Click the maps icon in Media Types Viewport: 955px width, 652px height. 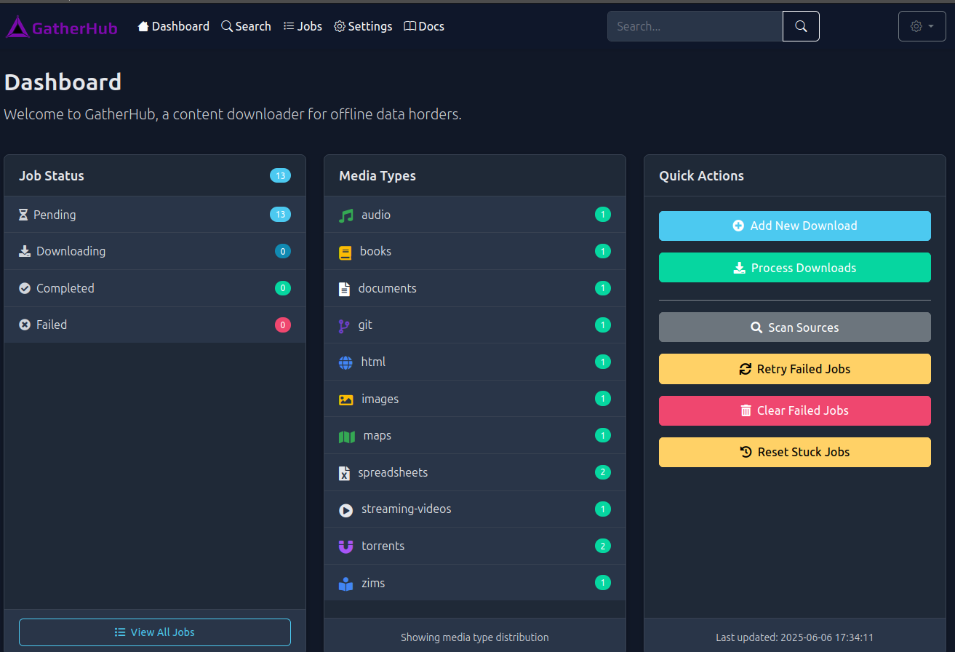click(346, 435)
